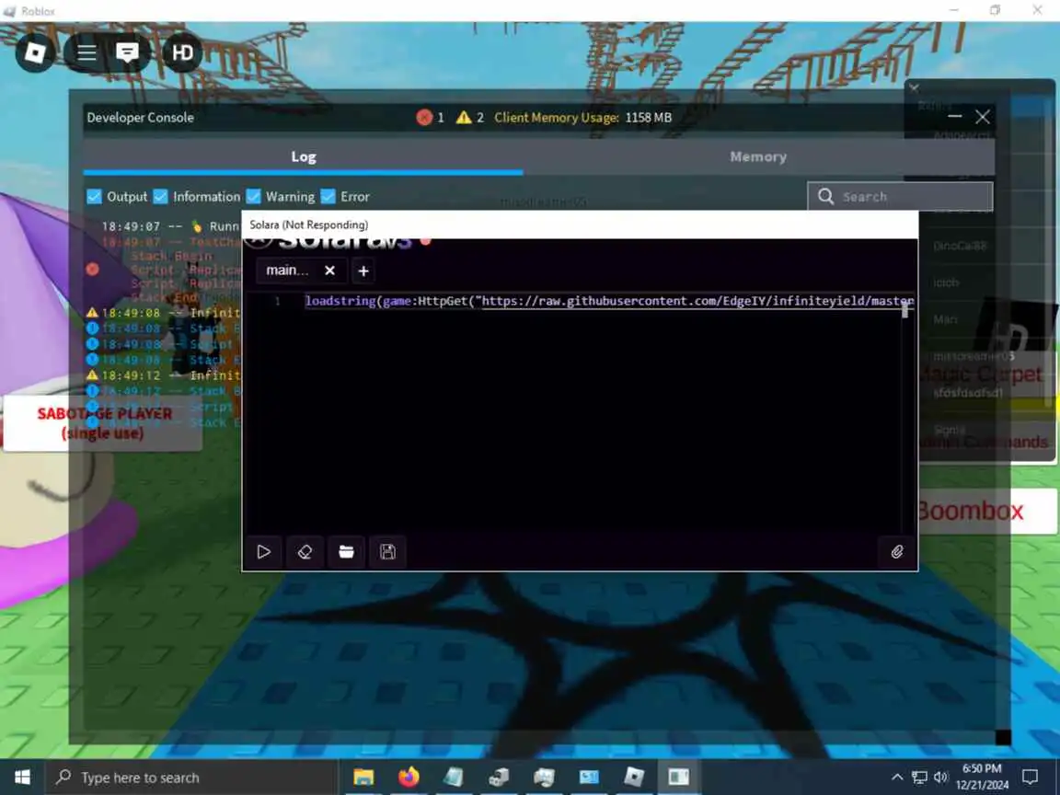Switch to the Log tab
Viewport: 1060px width, 795px height.
tap(304, 156)
